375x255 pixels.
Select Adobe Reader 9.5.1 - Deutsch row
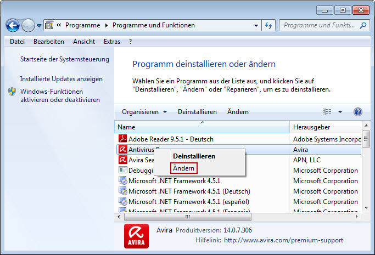coord(239,139)
